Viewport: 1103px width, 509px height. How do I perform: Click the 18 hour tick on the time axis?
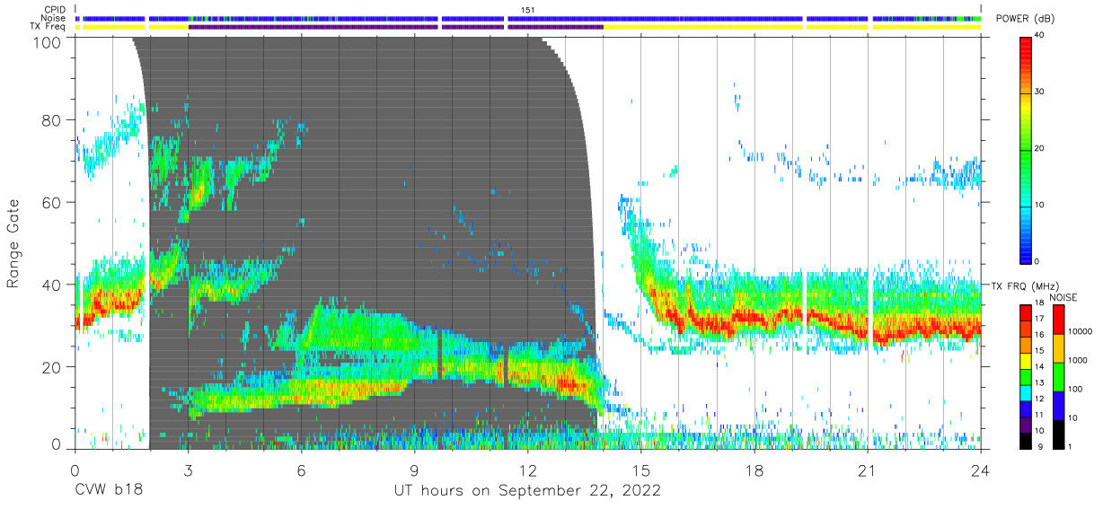(x=754, y=470)
